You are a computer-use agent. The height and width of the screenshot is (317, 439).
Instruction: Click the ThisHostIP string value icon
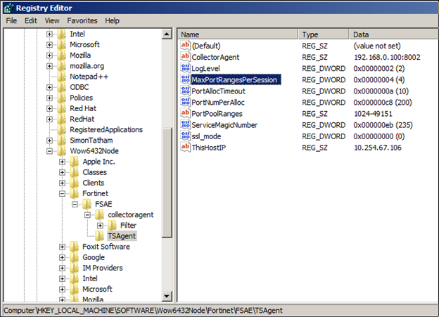186,147
